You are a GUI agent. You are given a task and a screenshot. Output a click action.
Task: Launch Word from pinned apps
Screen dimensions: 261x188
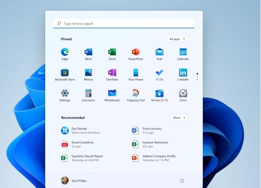pos(88,52)
